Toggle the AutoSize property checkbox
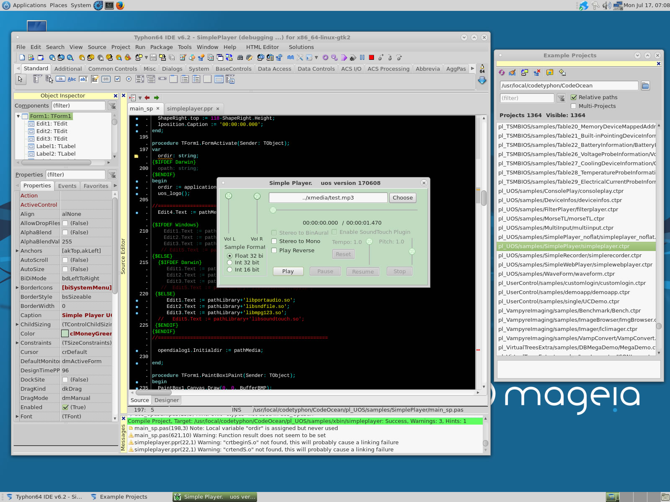The image size is (670, 502). [65, 269]
